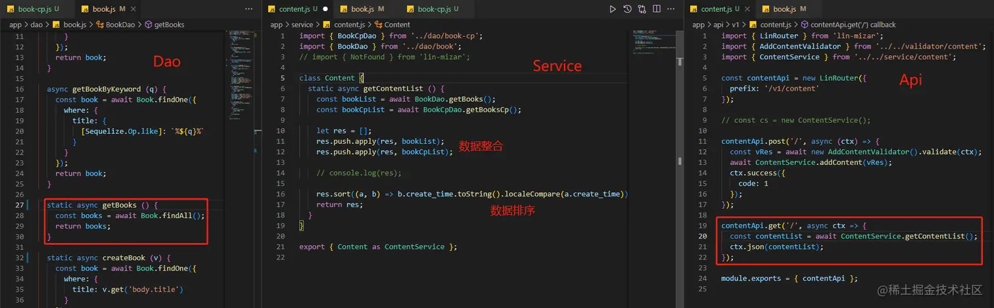Click line number 5 in middle editor
The height and width of the screenshot is (308, 994).
(283, 78)
